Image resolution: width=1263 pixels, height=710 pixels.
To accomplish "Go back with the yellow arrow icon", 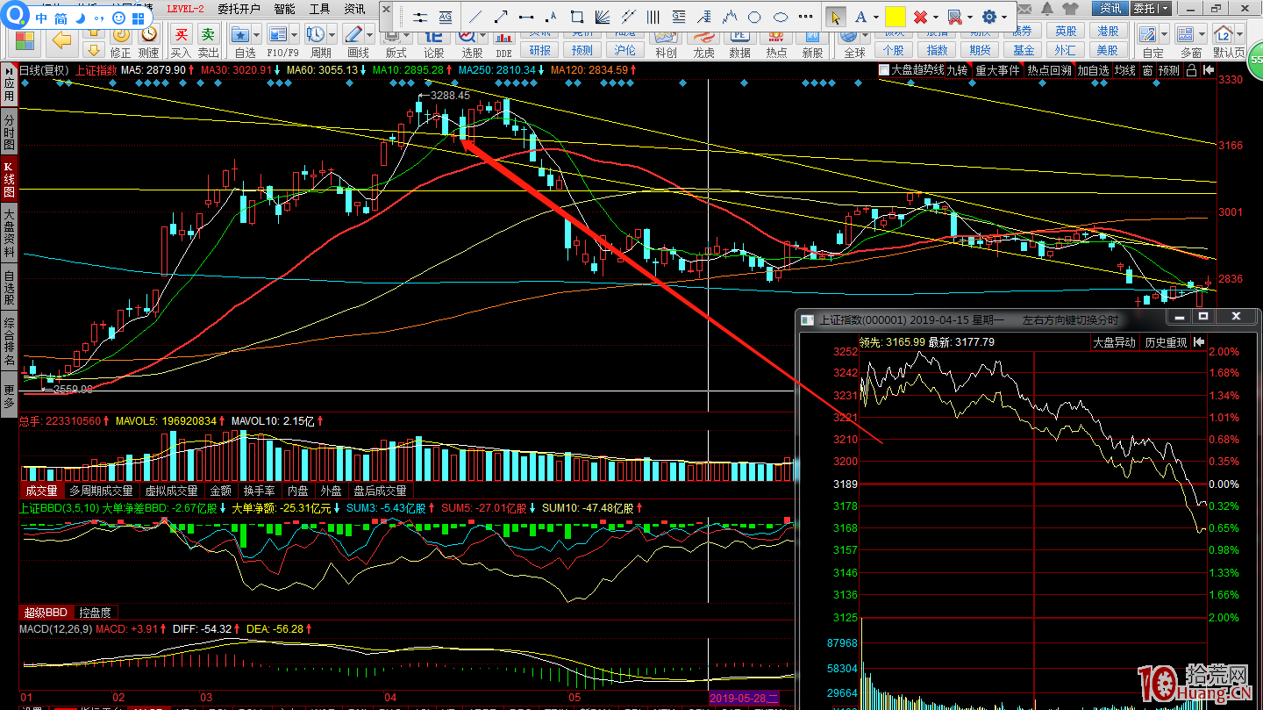I will [61, 39].
